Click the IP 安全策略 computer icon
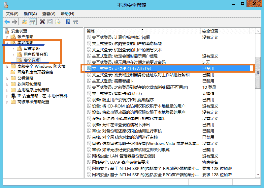This screenshot has width=264, height=188. (13, 96)
